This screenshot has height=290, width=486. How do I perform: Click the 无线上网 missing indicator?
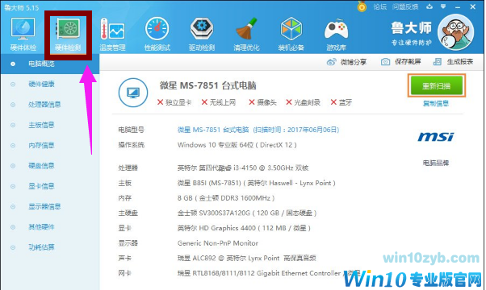pos(219,102)
